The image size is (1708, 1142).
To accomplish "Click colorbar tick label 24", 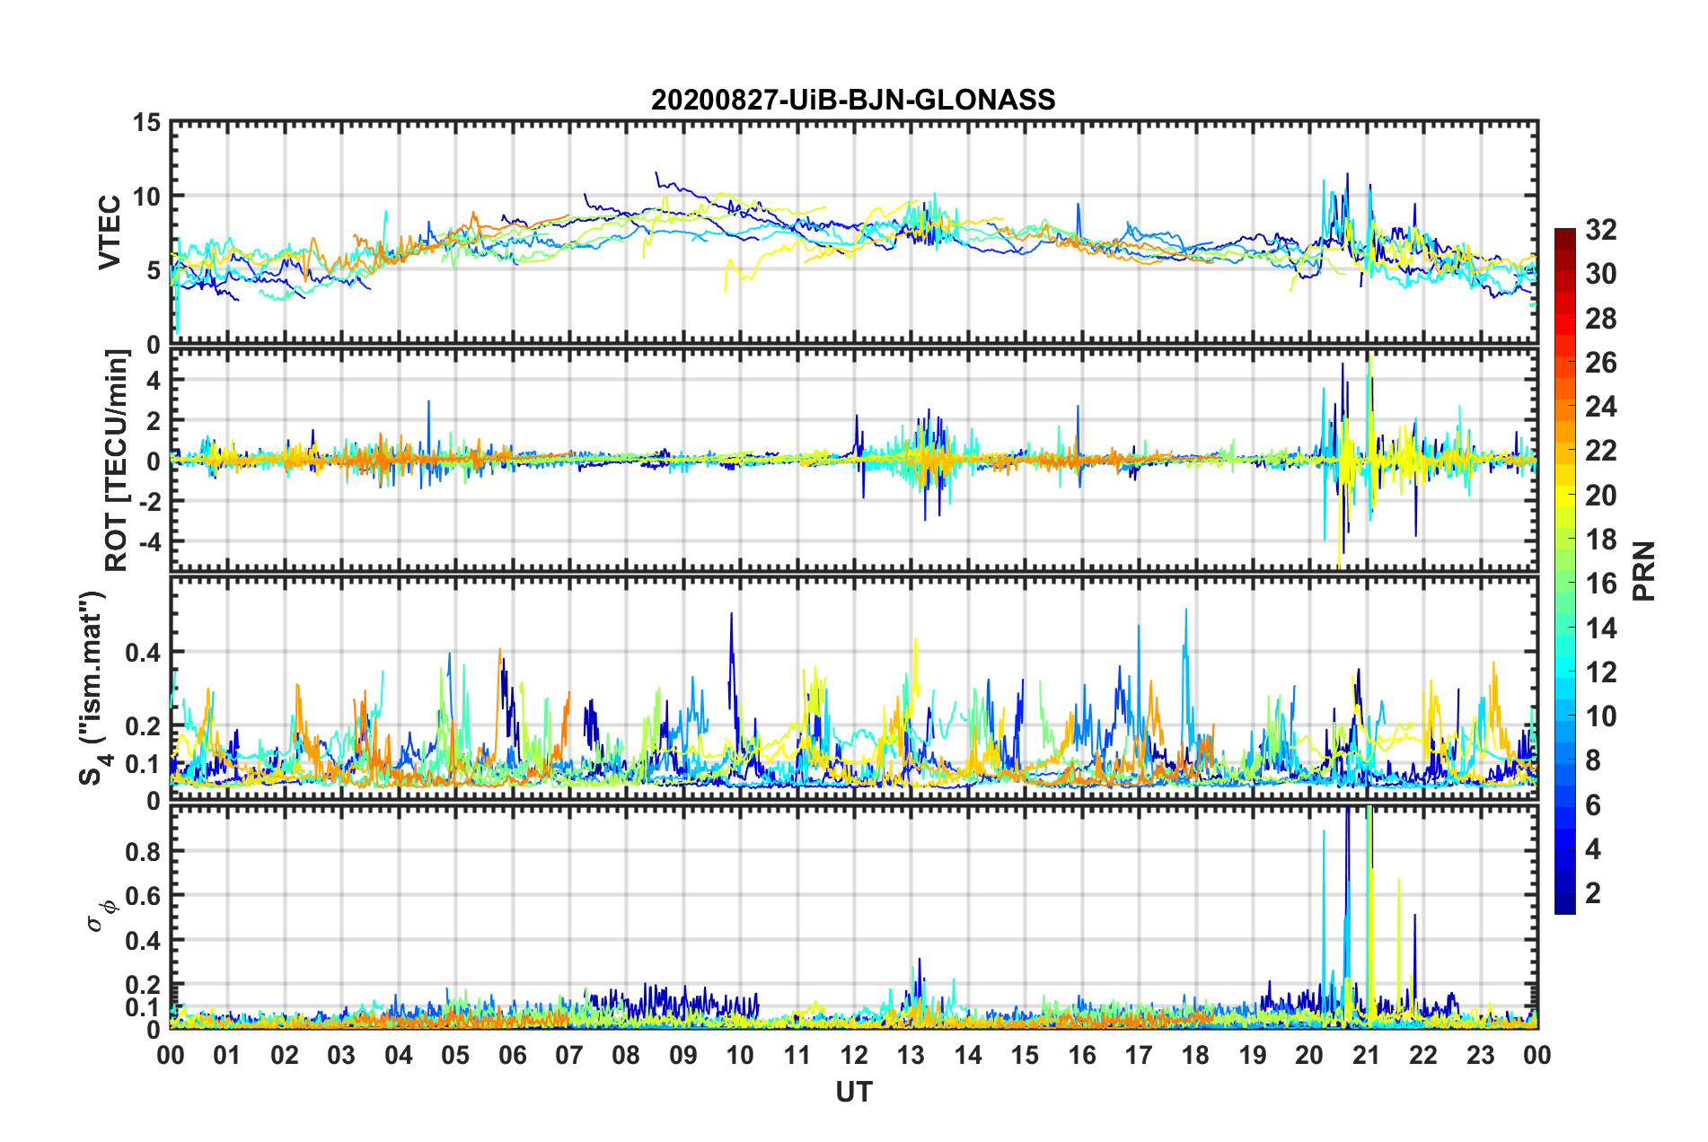I will [1600, 407].
